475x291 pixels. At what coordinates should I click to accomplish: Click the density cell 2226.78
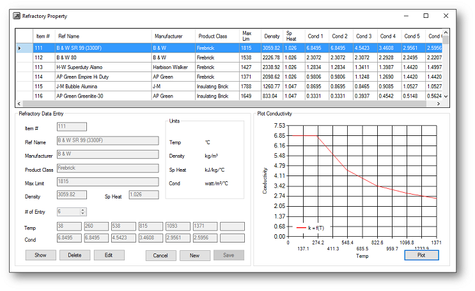tap(272, 57)
